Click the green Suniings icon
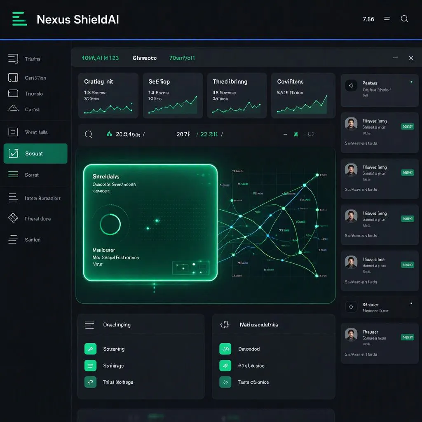The width and height of the screenshot is (422, 422). click(x=90, y=366)
